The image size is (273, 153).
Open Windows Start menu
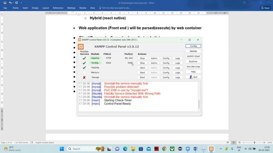(62, 149)
